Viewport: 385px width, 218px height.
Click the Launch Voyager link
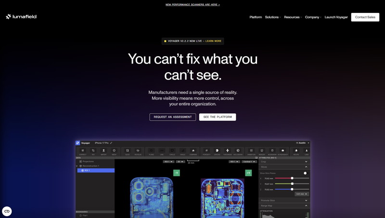(336, 17)
